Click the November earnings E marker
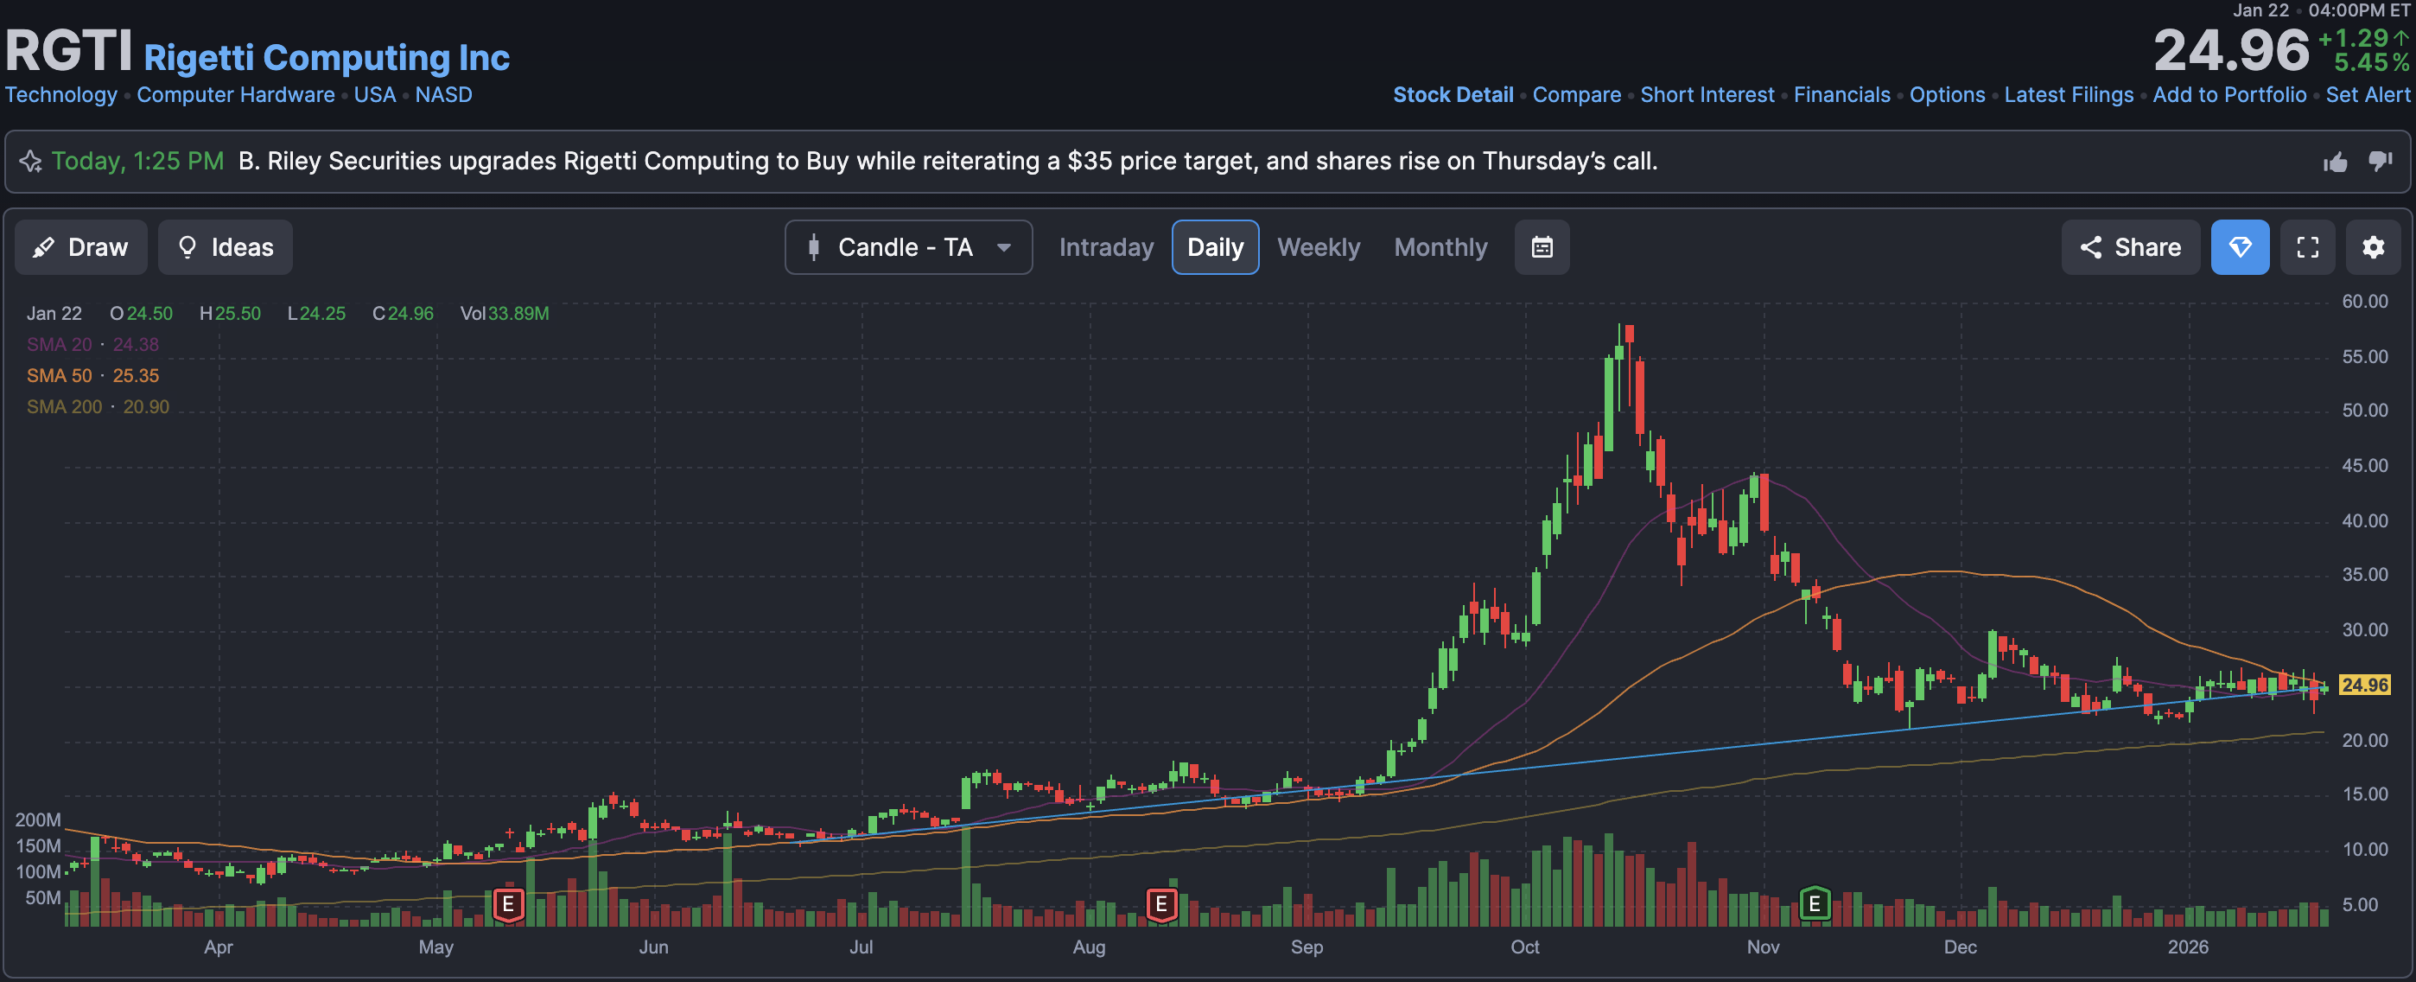The image size is (2416, 982). click(1814, 904)
